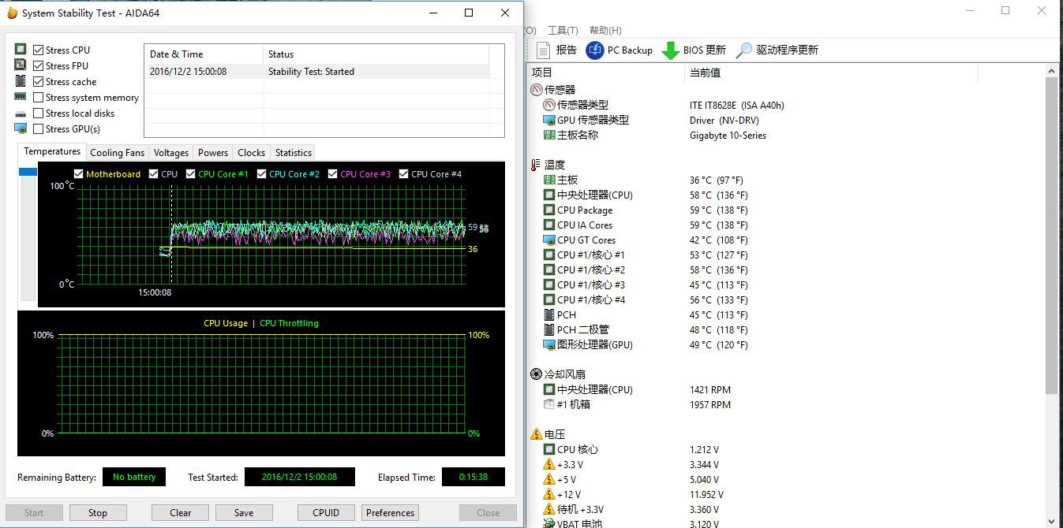Click the Save button
This screenshot has width=1063, height=528.
244,512
